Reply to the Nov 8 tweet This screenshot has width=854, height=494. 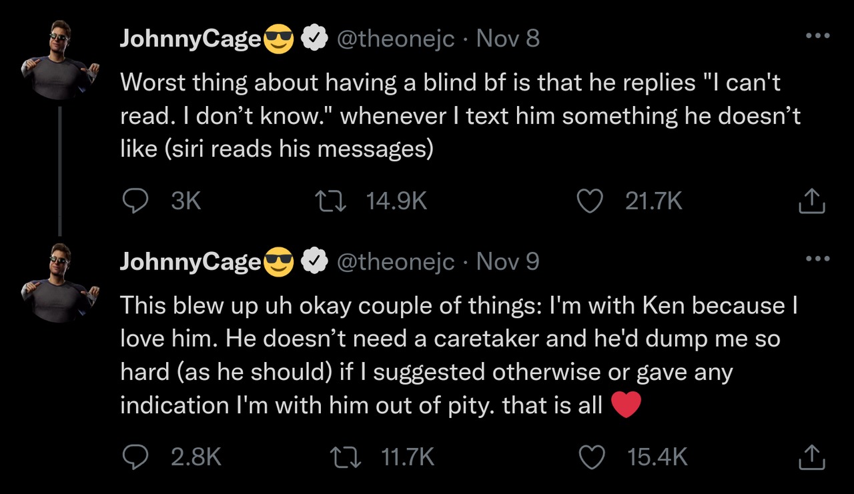pos(135,200)
